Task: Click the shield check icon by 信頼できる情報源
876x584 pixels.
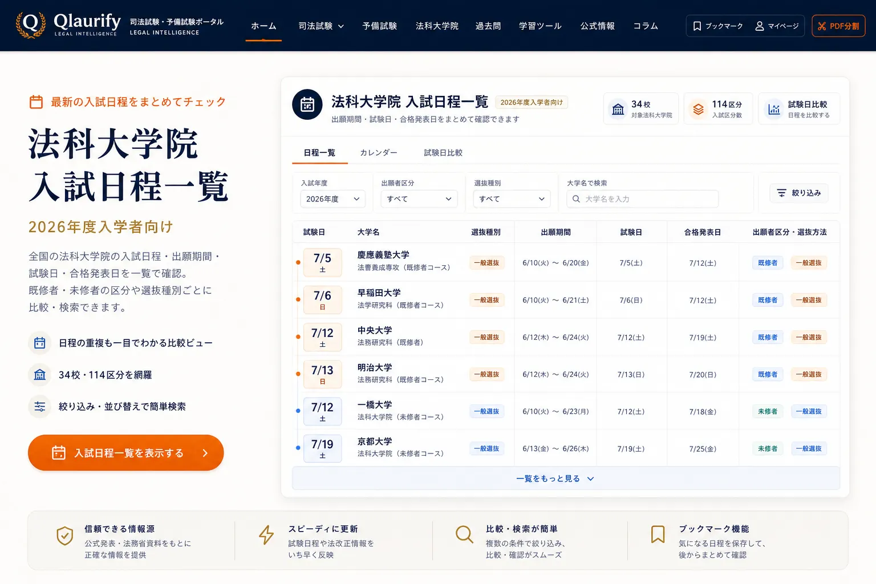Action: (65, 536)
